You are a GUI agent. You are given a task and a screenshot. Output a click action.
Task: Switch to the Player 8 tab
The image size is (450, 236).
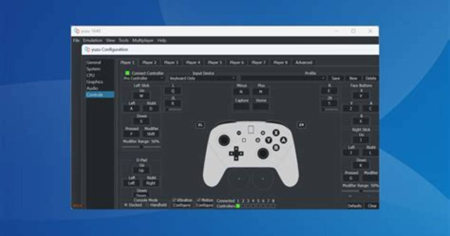pyautogui.click(x=280, y=62)
